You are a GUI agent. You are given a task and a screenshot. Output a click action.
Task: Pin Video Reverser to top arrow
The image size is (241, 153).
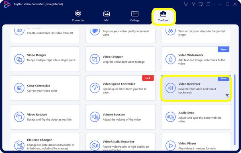[x=227, y=96]
